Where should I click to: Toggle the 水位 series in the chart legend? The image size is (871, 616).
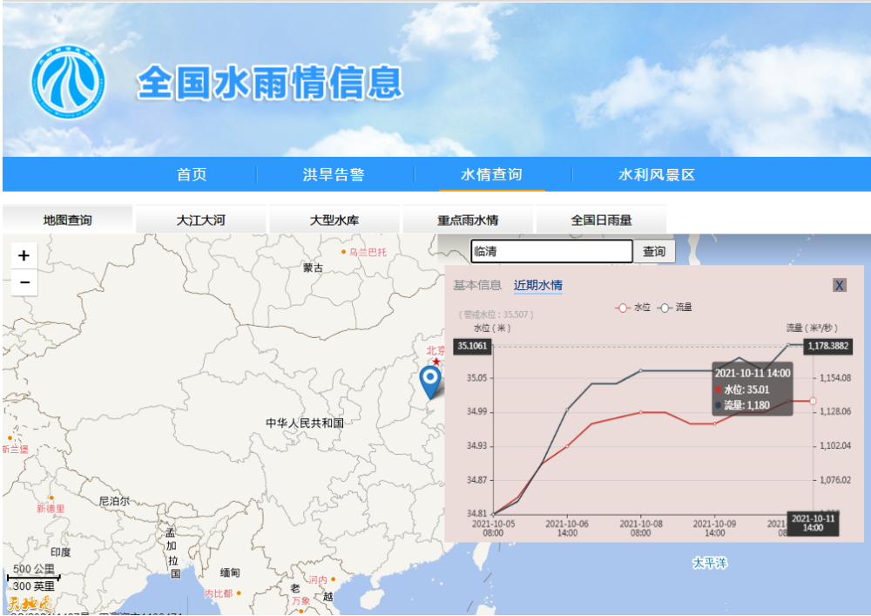634,307
